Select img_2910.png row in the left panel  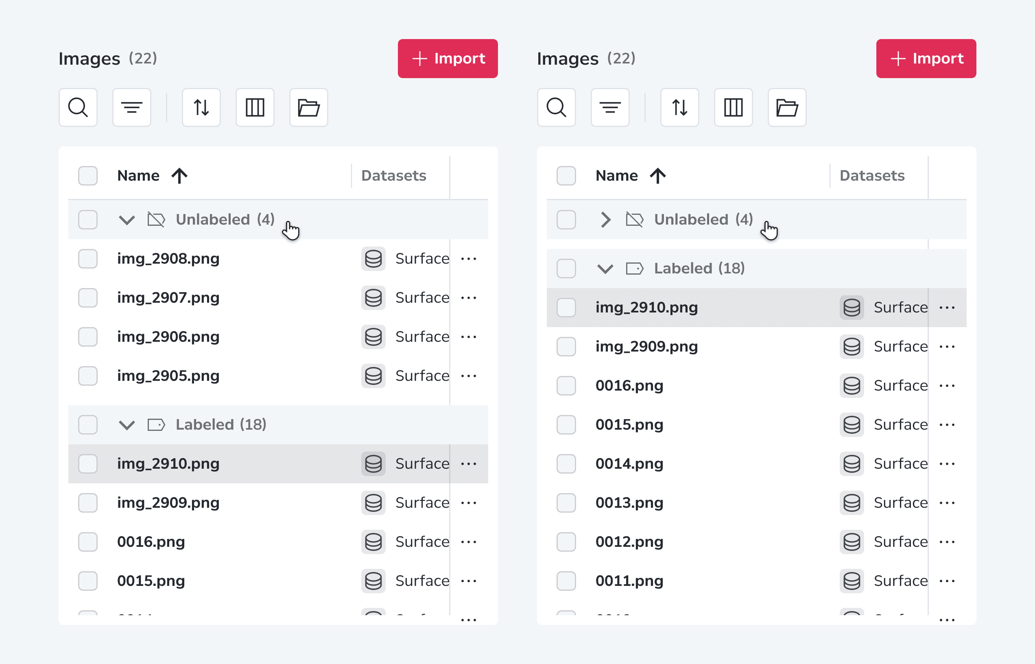tap(278, 464)
